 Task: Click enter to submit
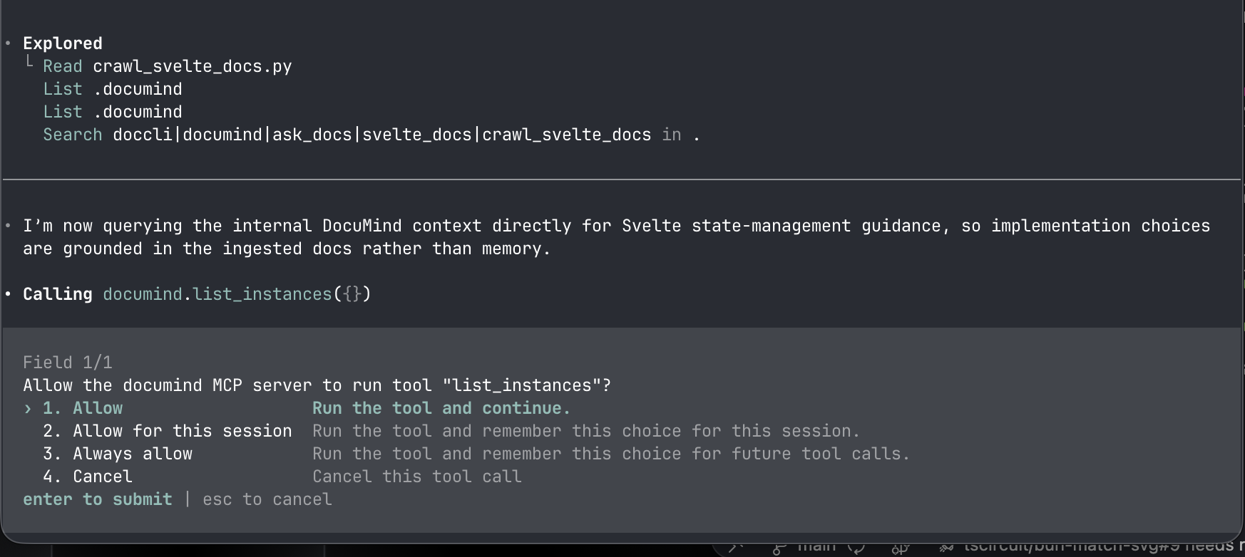click(x=97, y=499)
